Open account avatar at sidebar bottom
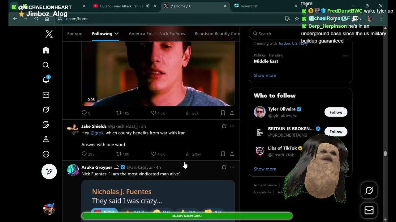This screenshot has width=396, height=222. (49, 209)
